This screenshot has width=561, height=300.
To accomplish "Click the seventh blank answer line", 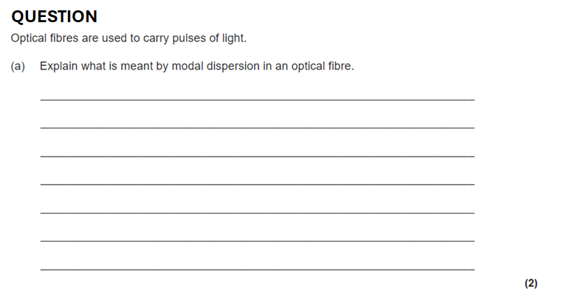I will coord(257,268).
